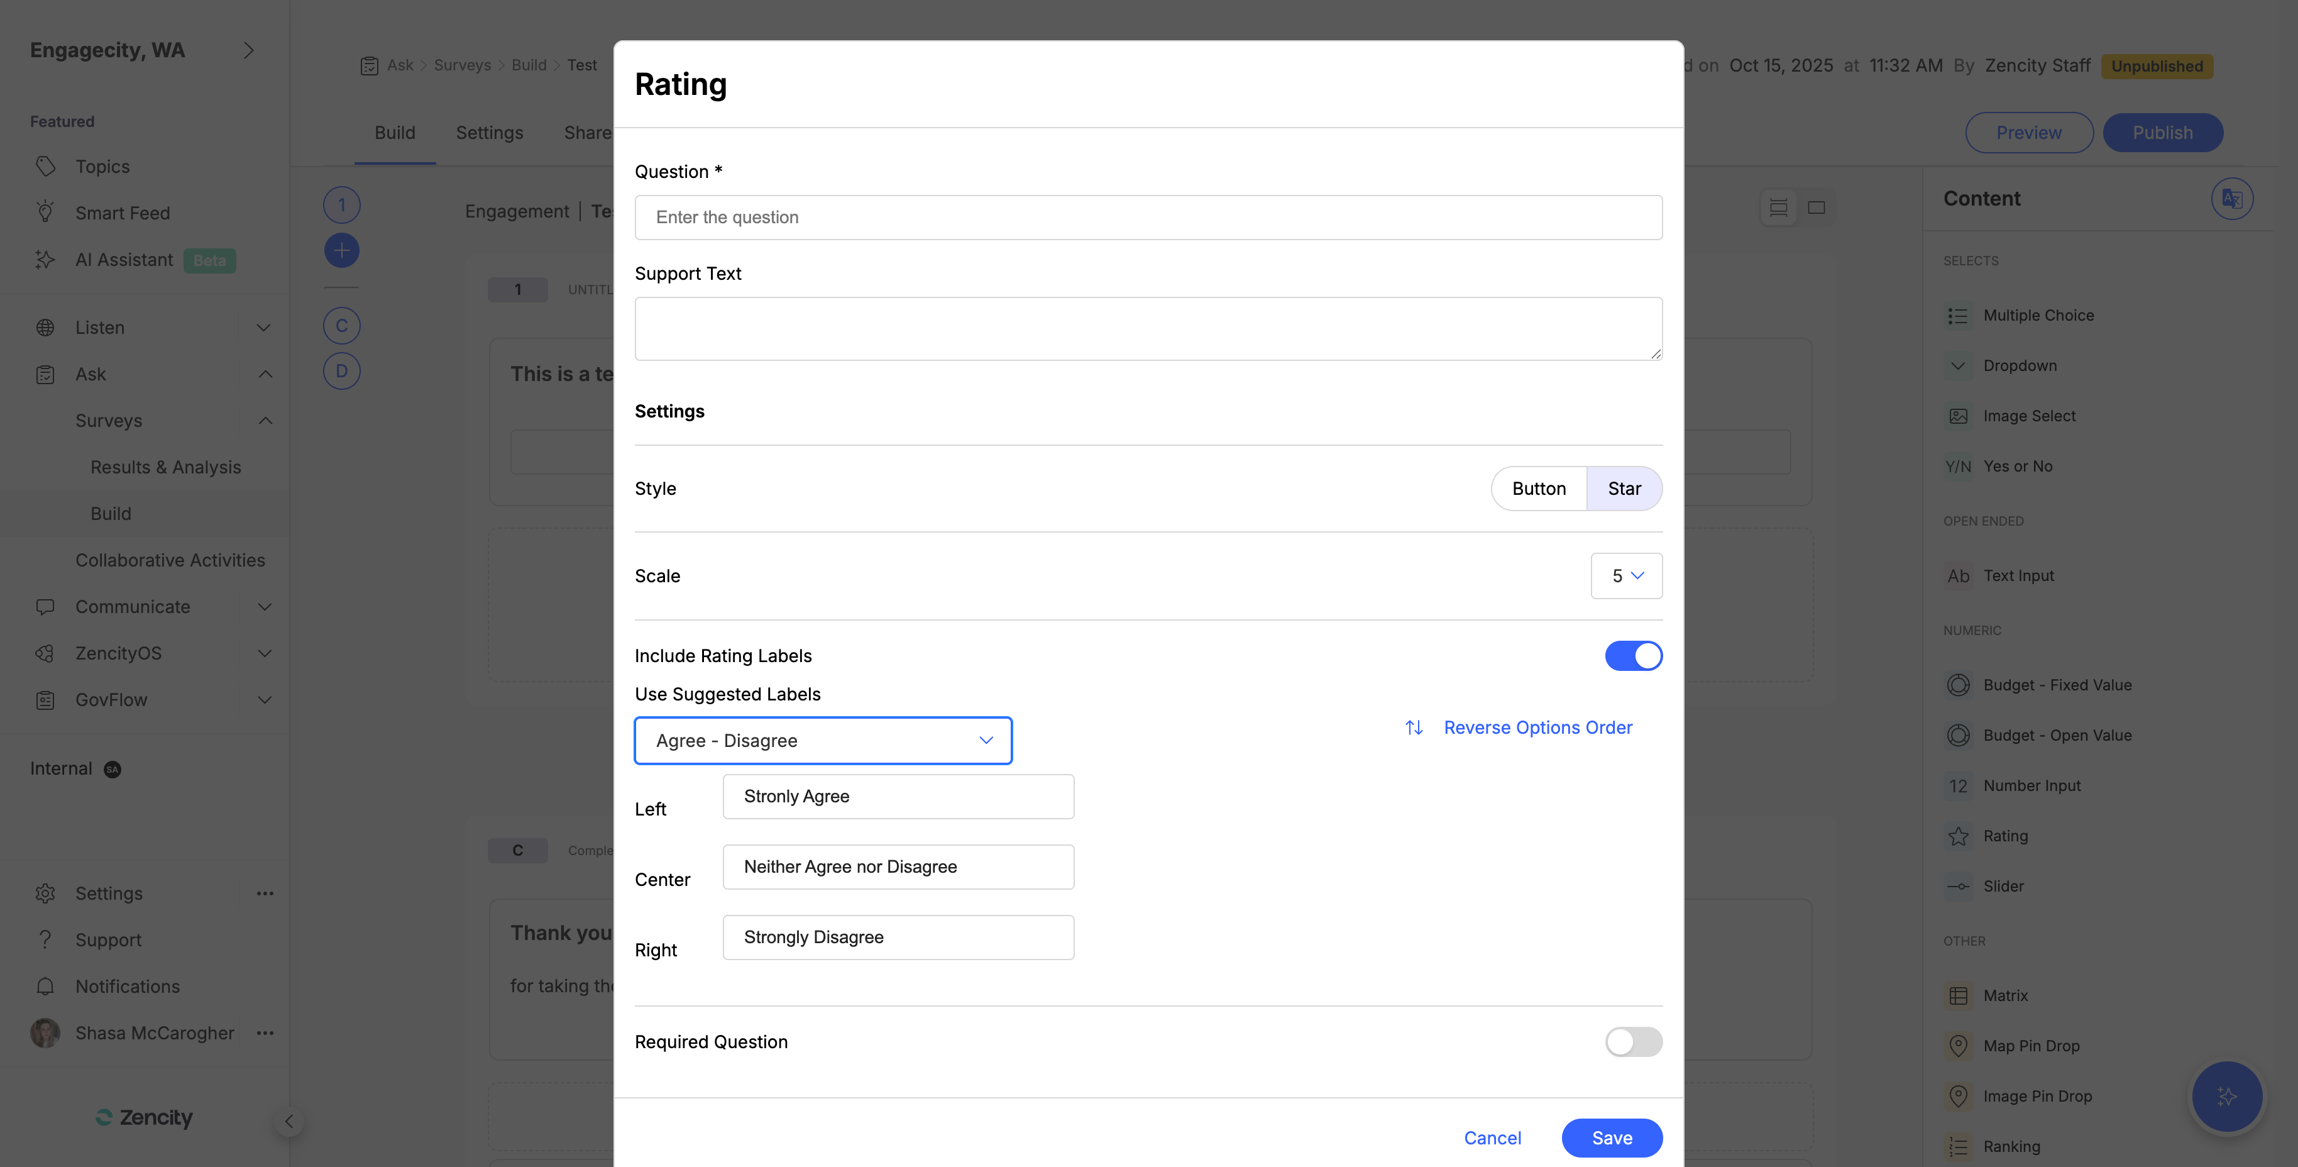Click the Cancel link
The image size is (2298, 1167).
pyautogui.click(x=1492, y=1137)
